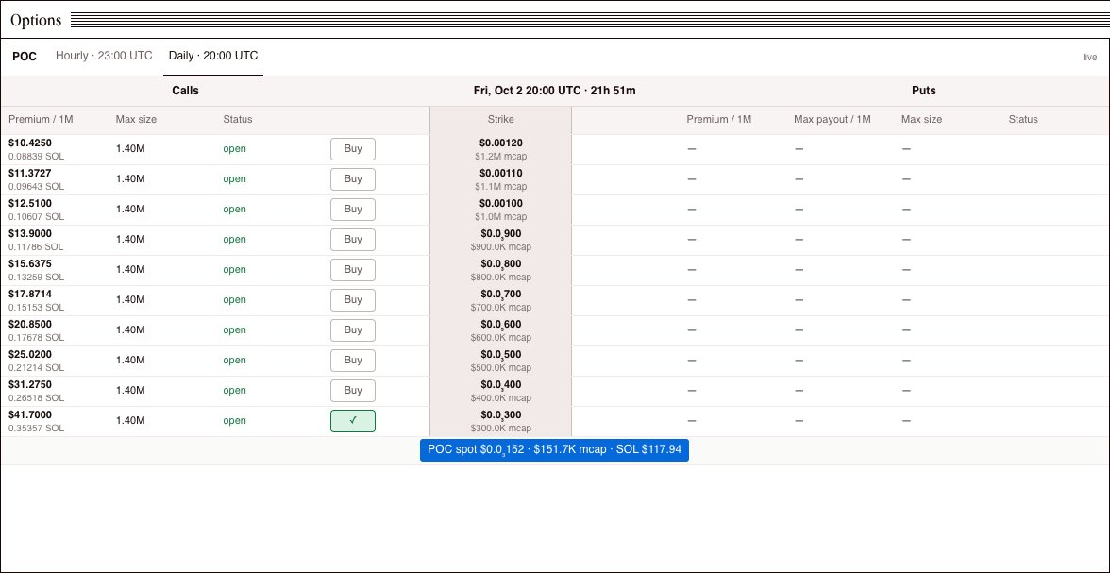Click the $800.0K mcap strike label
1110x573 pixels.
point(500,277)
